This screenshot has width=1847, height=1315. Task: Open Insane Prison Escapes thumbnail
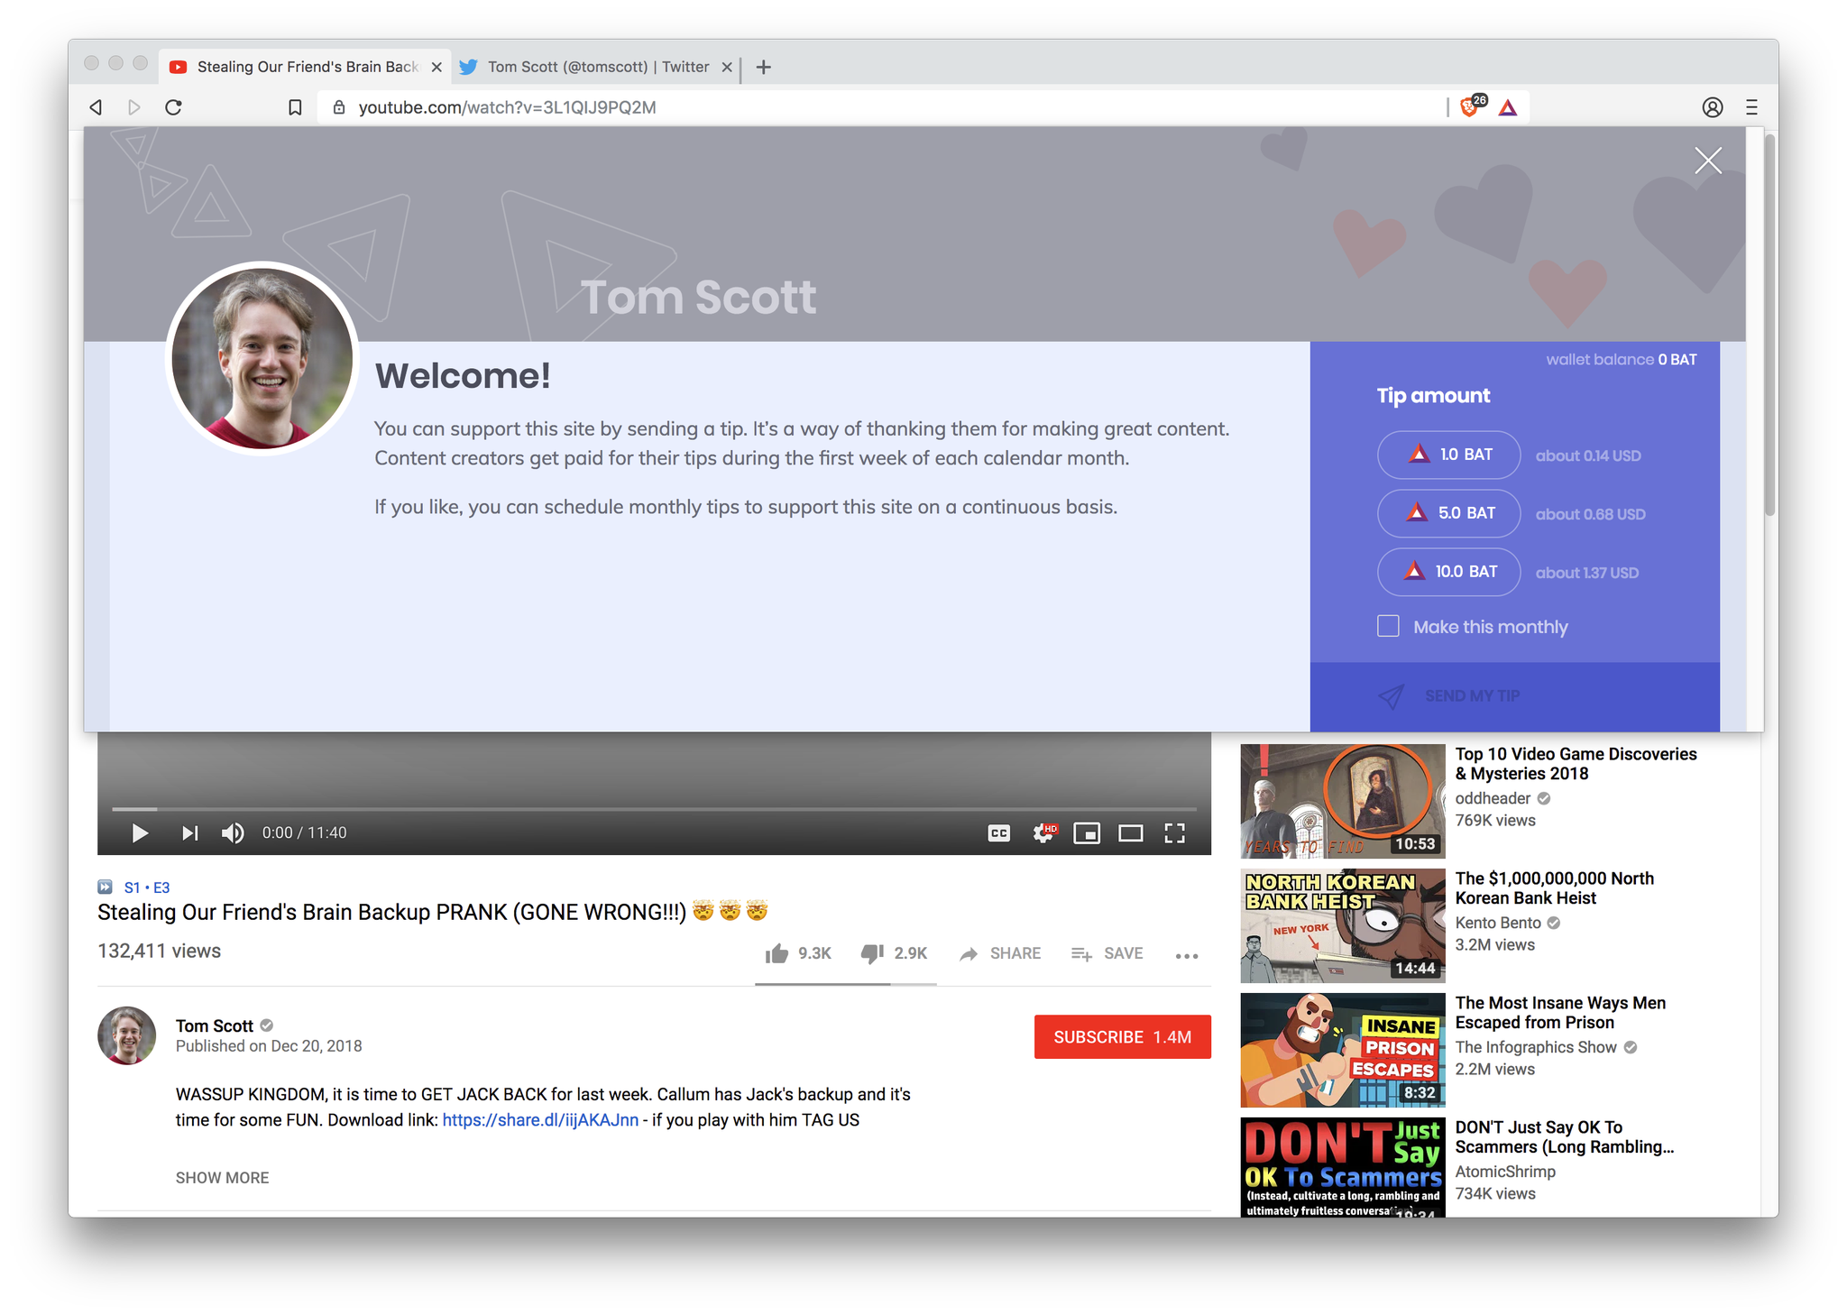(1342, 1050)
